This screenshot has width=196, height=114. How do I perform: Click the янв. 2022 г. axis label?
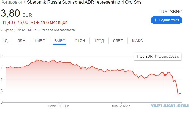click(121, 106)
